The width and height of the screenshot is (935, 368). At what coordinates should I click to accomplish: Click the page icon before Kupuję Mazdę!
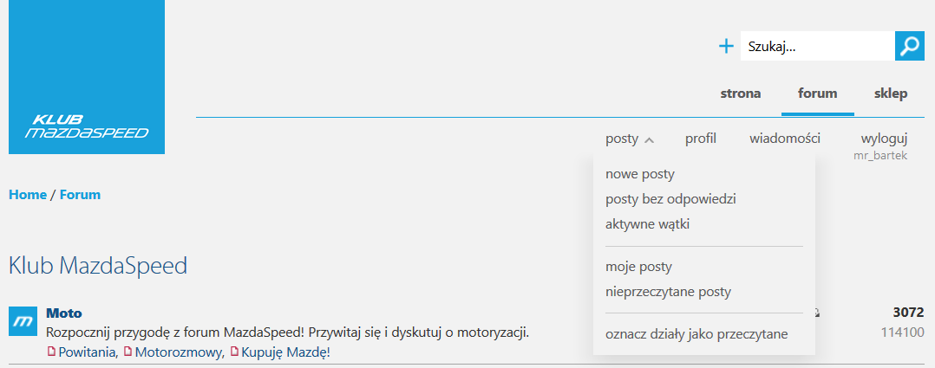[234, 352]
